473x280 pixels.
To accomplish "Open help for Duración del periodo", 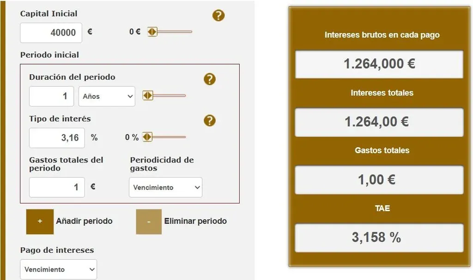I will (x=210, y=79).
